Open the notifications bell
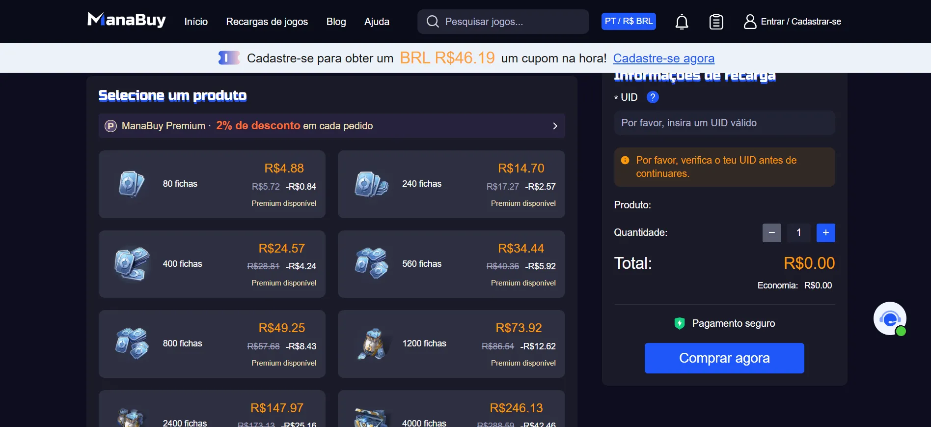This screenshot has width=931, height=427. click(x=682, y=22)
